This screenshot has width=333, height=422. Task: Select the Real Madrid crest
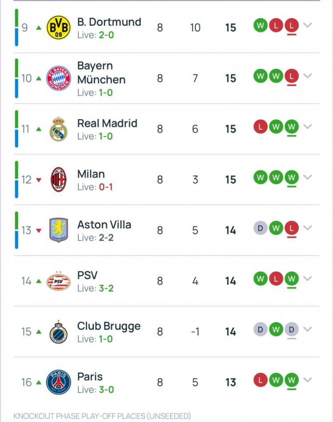pos(59,129)
